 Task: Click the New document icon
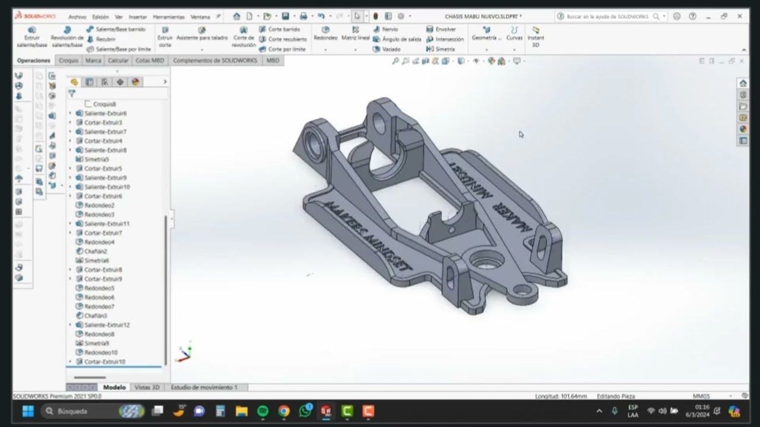pos(250,16)
